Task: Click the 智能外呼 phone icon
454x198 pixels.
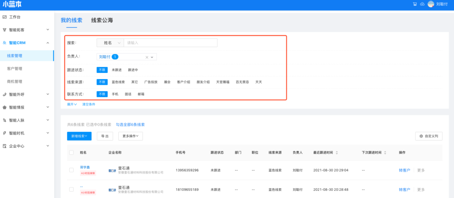Action: click(4, 94)
